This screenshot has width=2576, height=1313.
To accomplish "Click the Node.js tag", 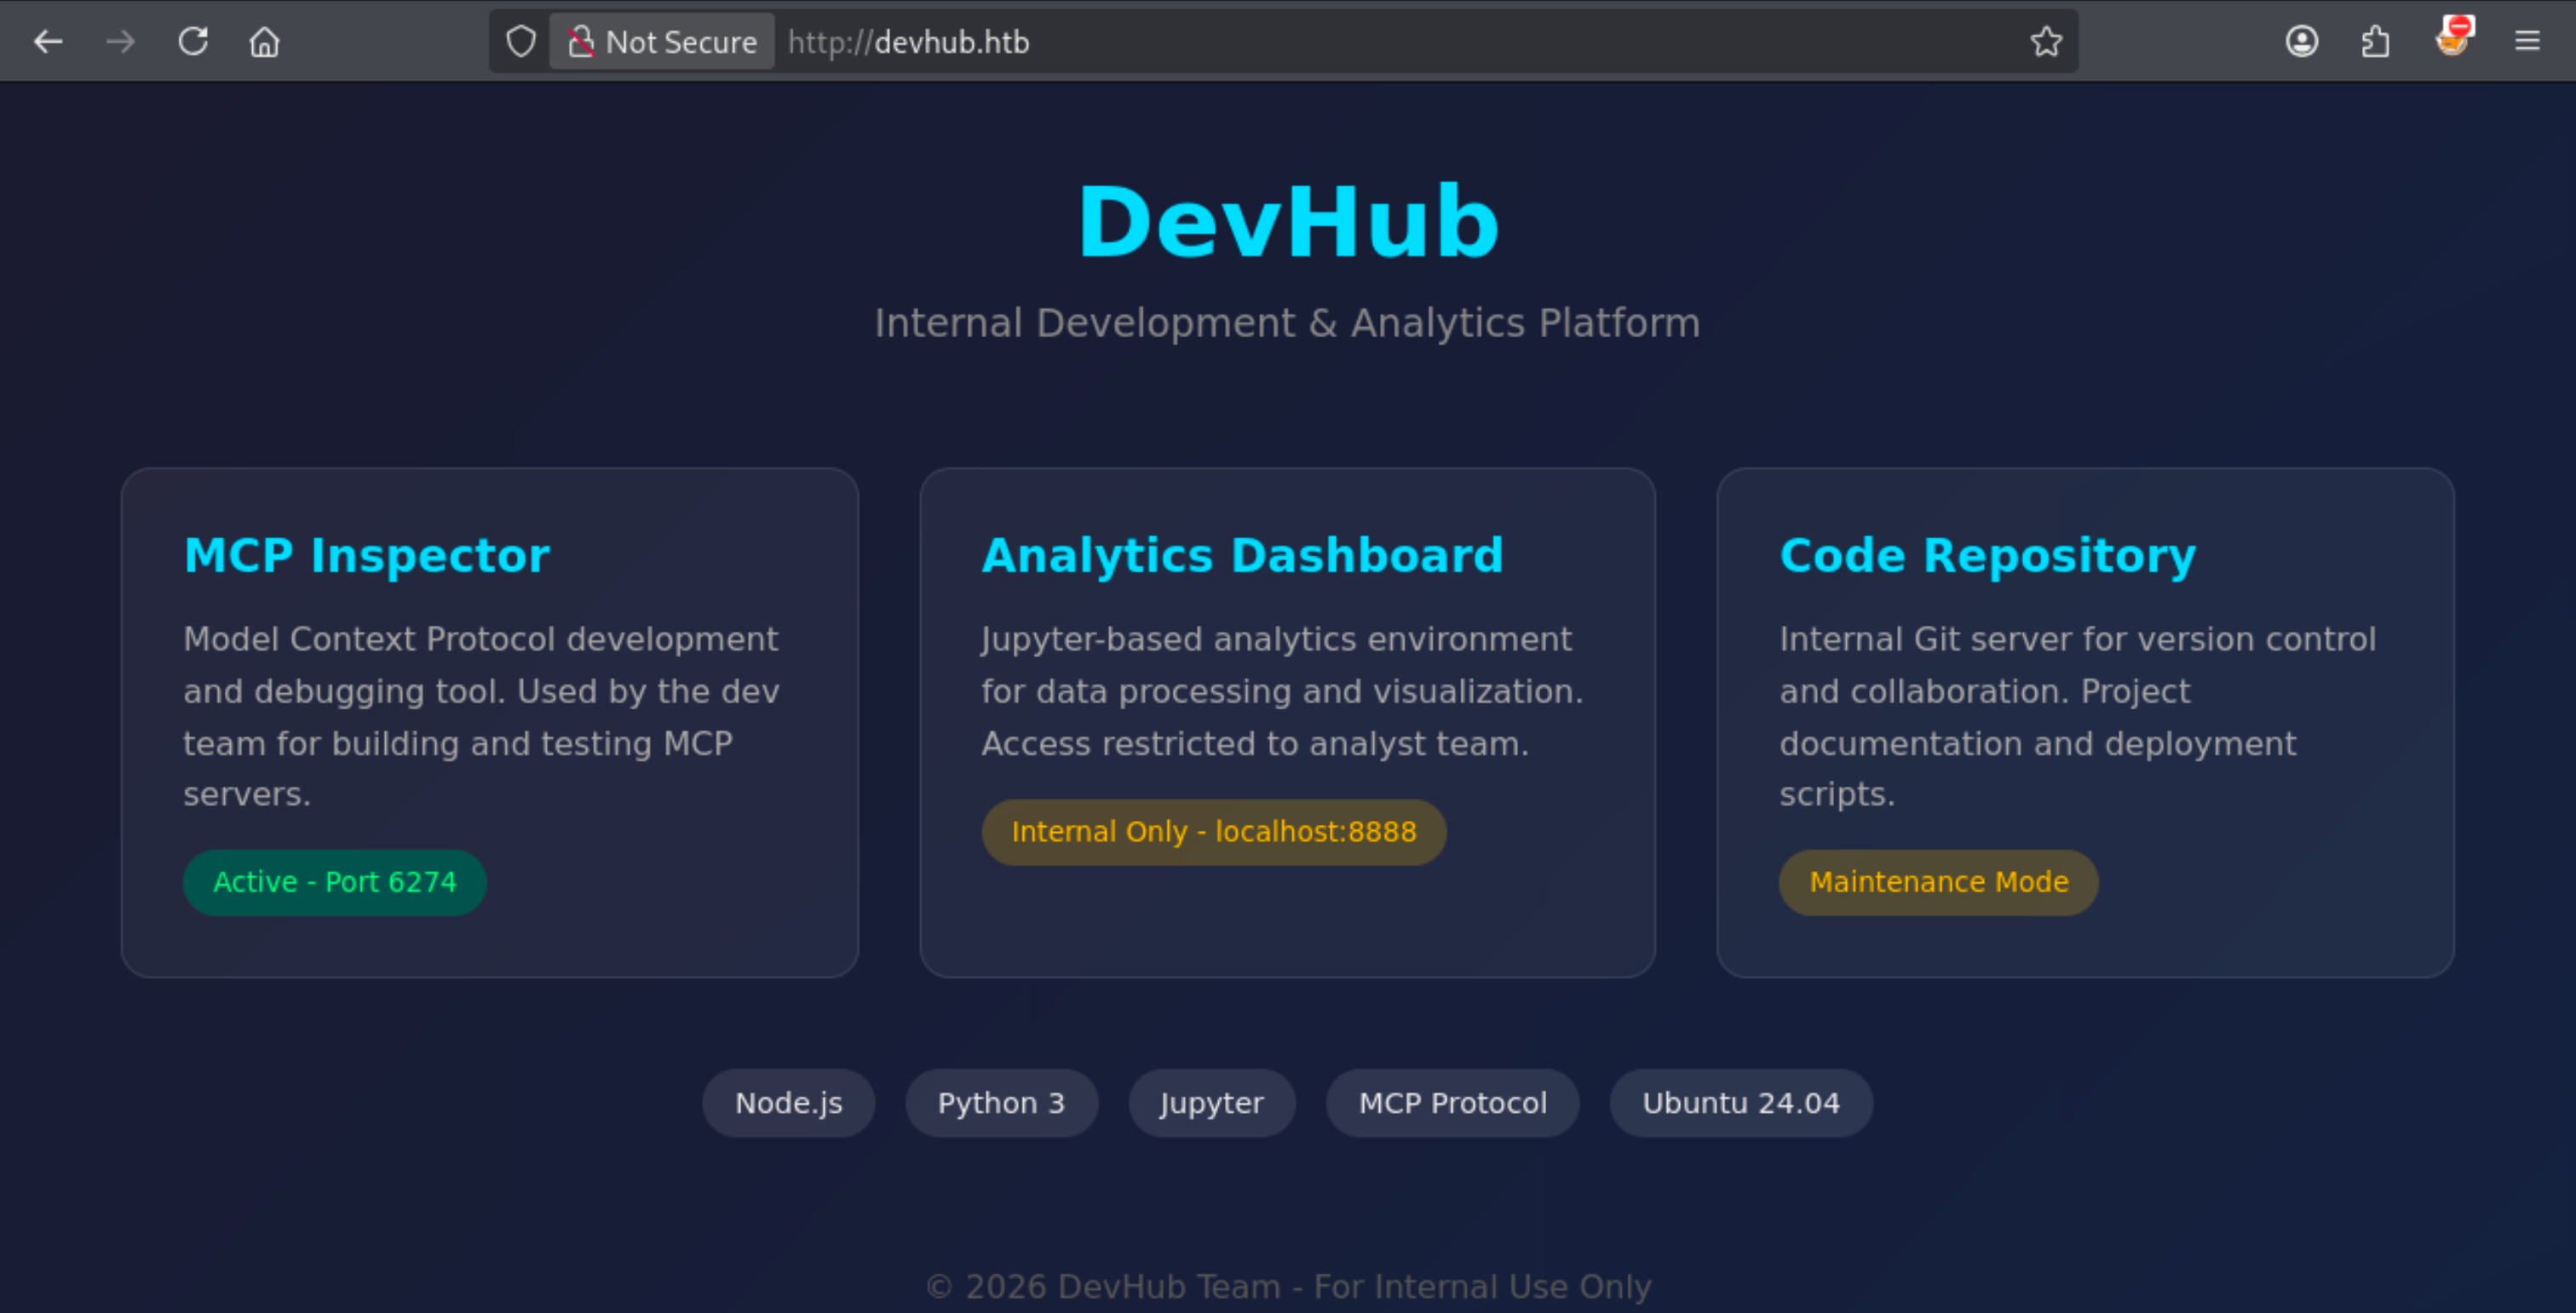I will tap(789, 1104).
